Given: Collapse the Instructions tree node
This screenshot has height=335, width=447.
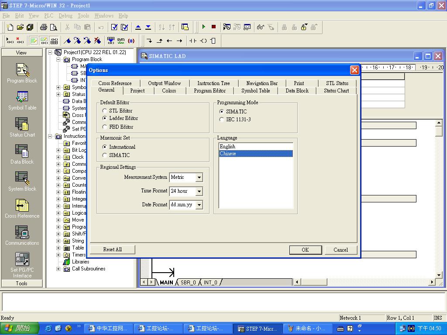Looking at the screenshot, I should (50, 136).
